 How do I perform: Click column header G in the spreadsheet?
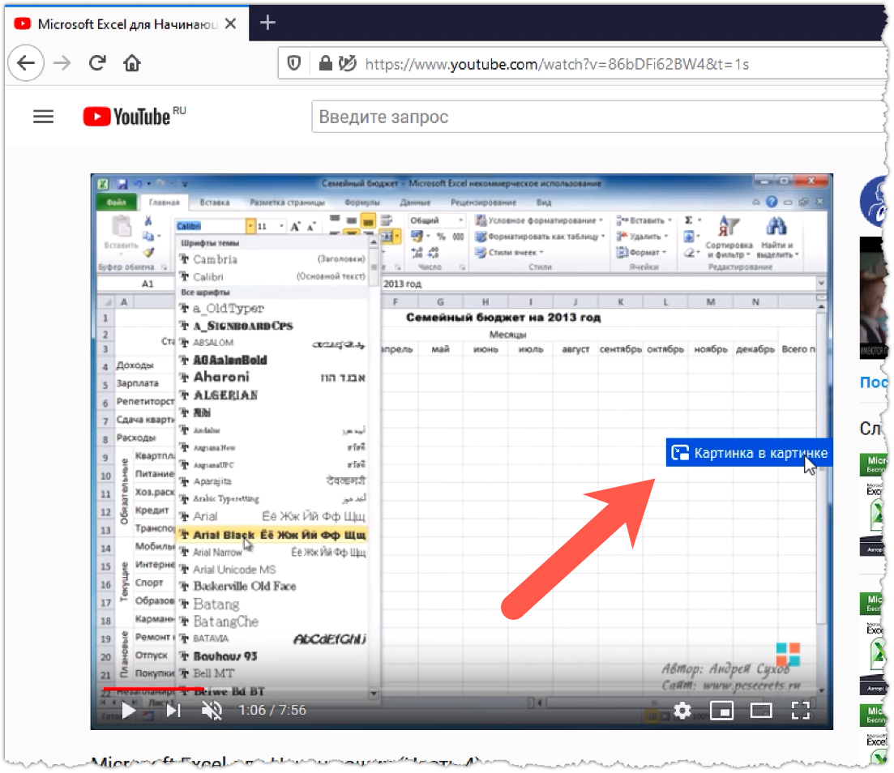pos(440,301)
